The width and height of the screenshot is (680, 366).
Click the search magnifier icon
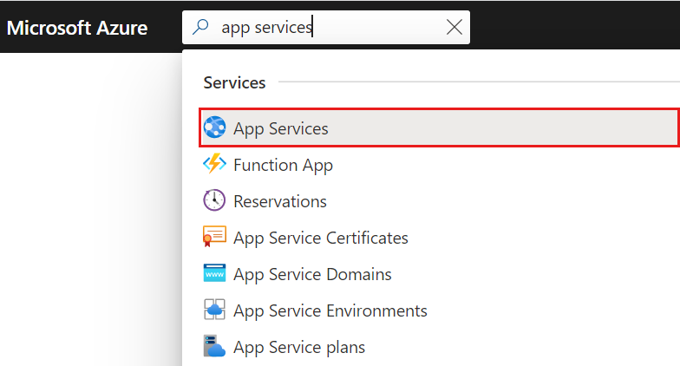(x=201, y=27)
